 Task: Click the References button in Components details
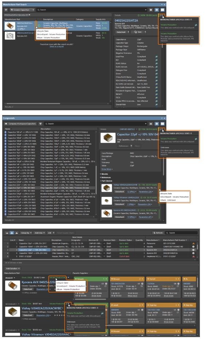[x=124, y=146]
